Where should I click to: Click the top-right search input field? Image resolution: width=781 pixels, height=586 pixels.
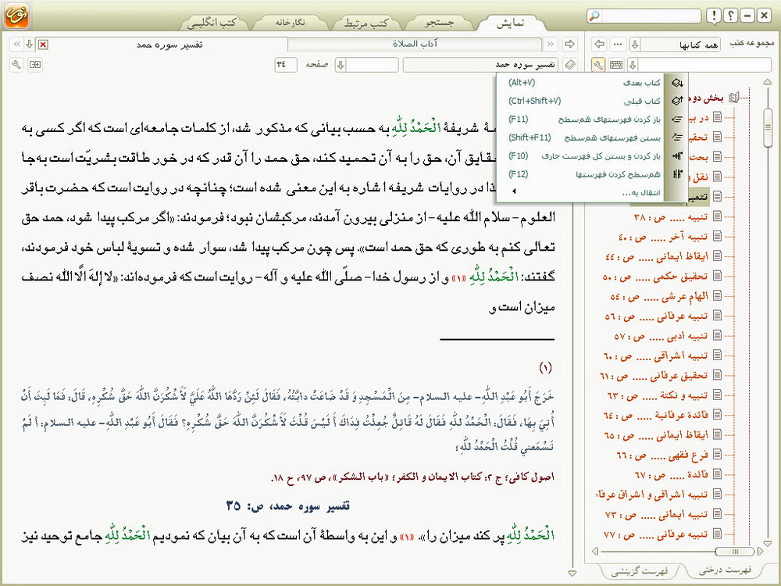pos(651,16)
